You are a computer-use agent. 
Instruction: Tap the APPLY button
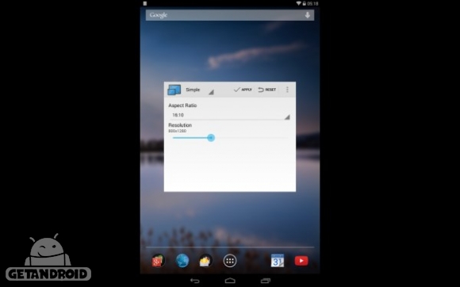(243, 90)
